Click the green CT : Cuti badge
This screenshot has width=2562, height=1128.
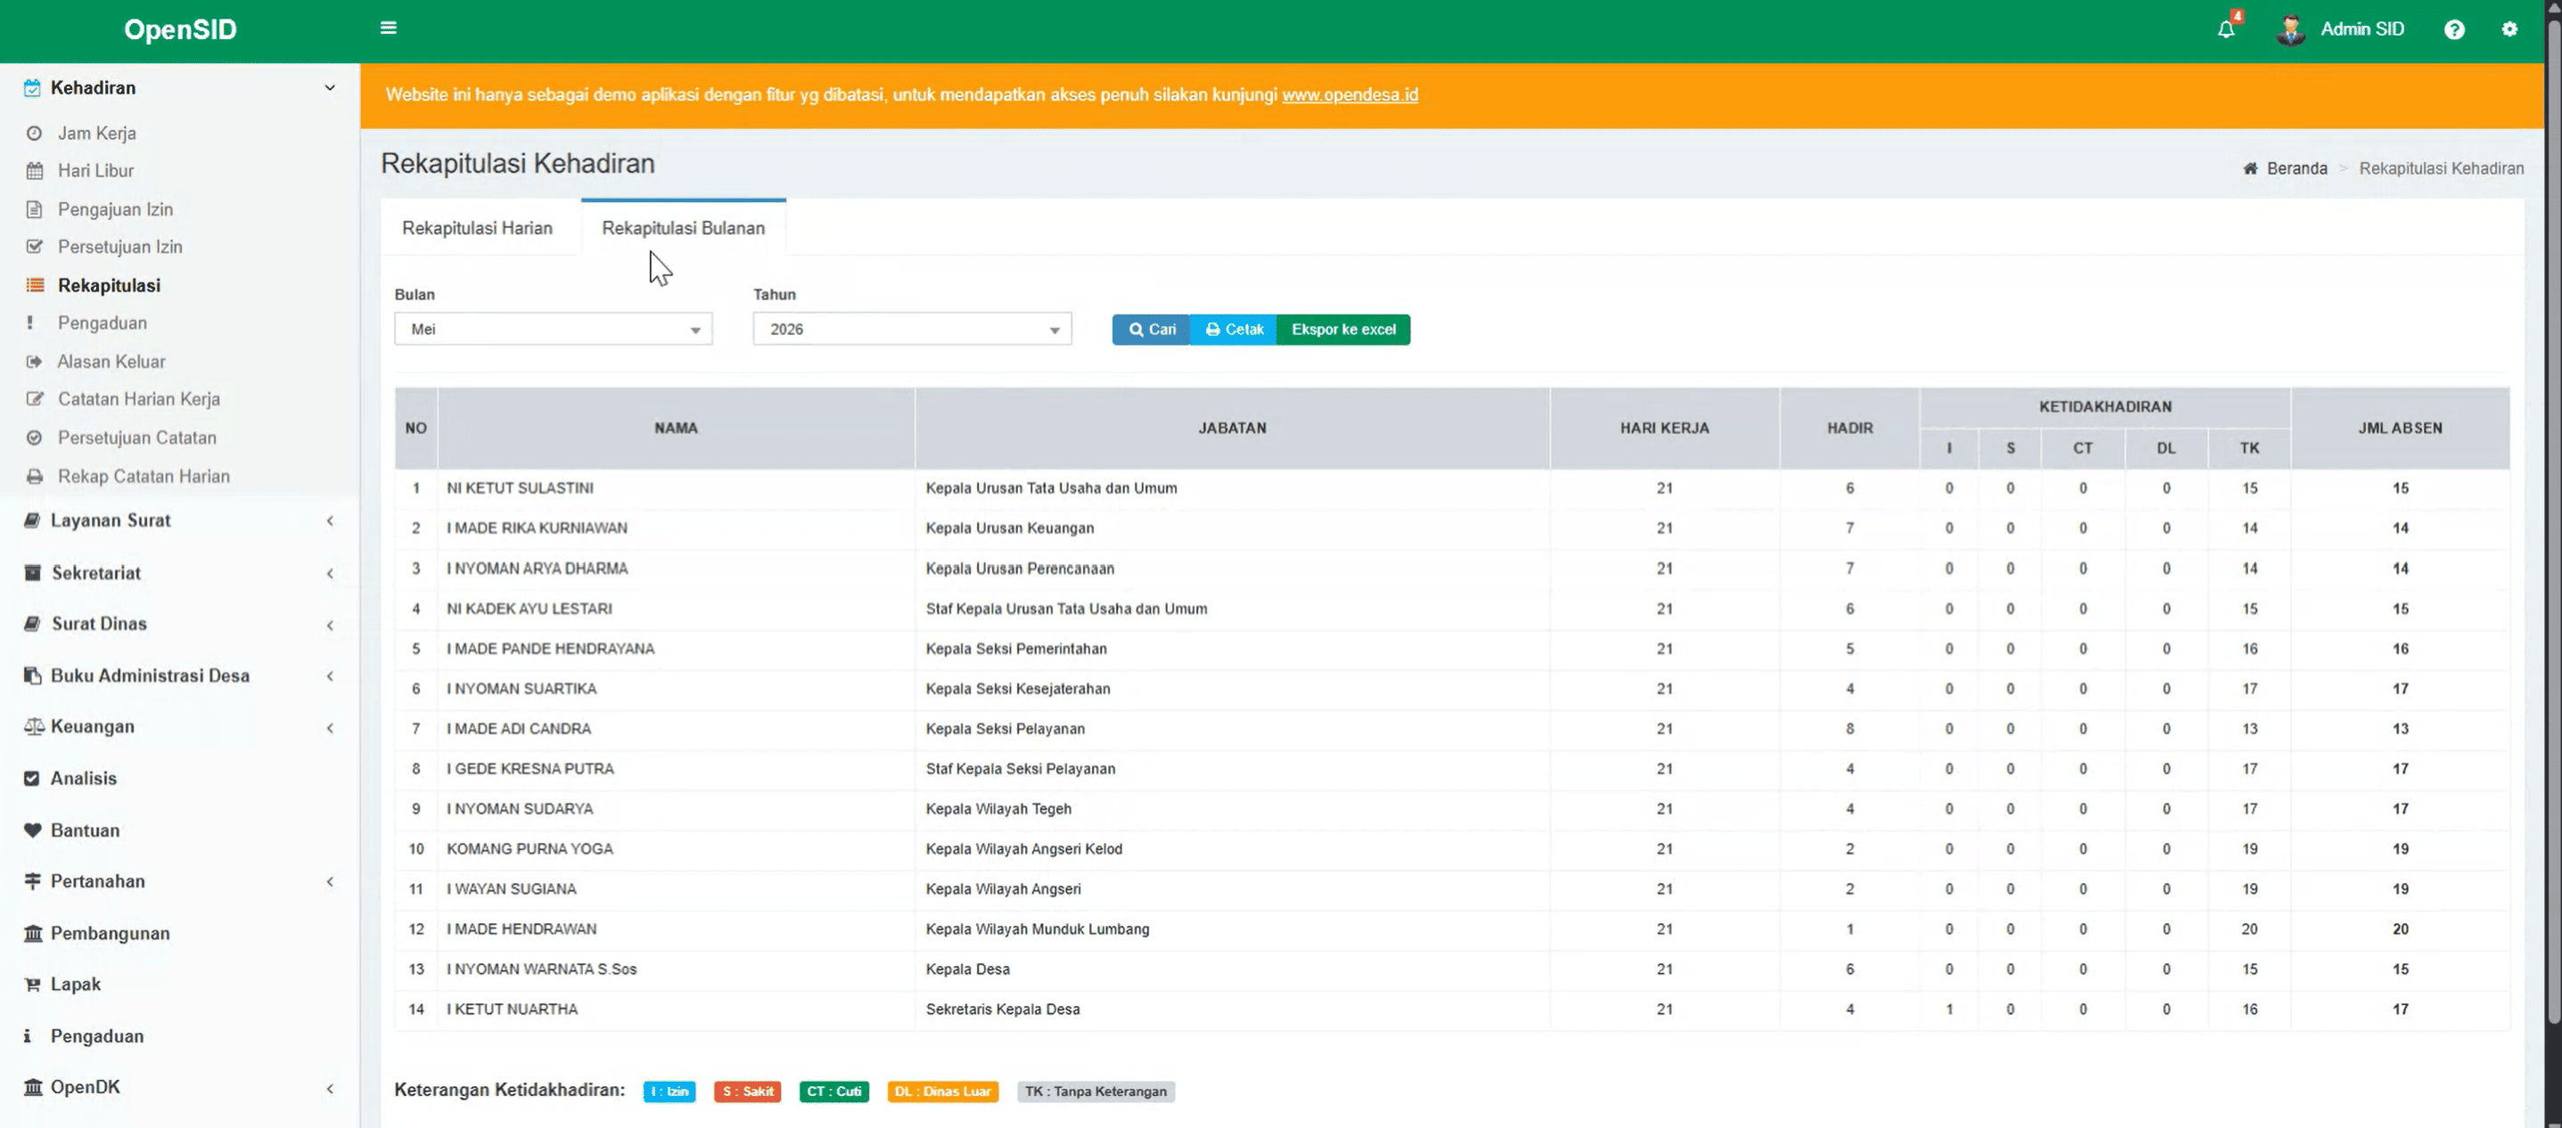[833, 1091]
